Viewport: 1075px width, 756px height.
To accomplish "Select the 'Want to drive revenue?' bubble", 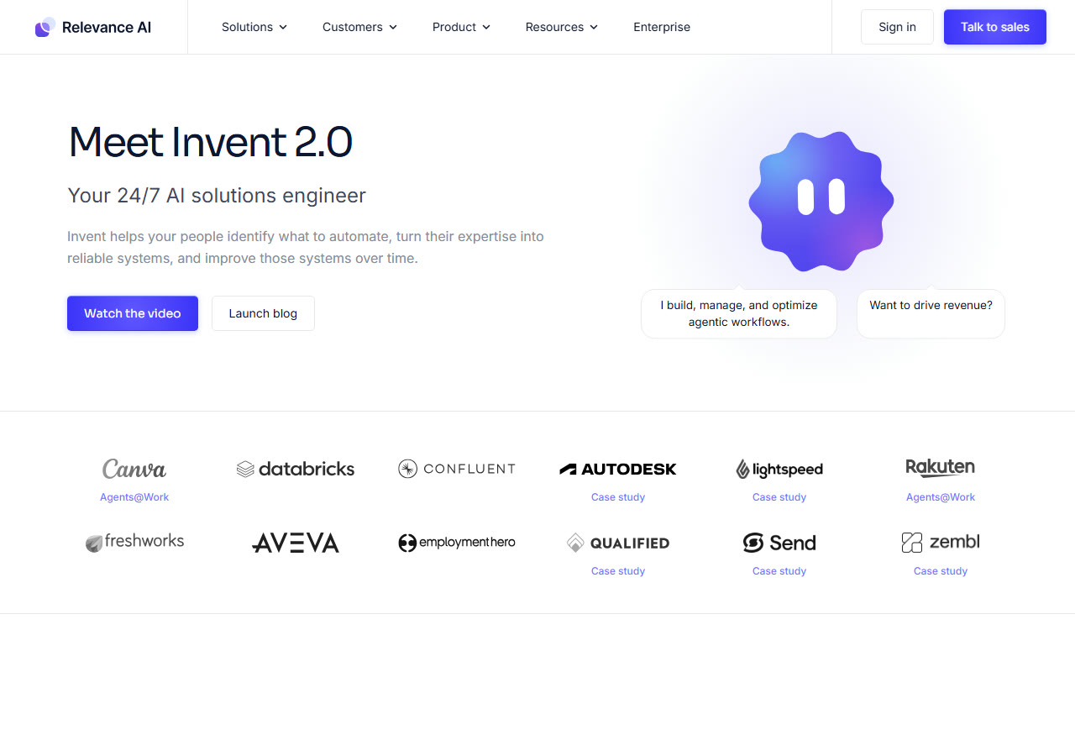I will (x=931, y=313).
